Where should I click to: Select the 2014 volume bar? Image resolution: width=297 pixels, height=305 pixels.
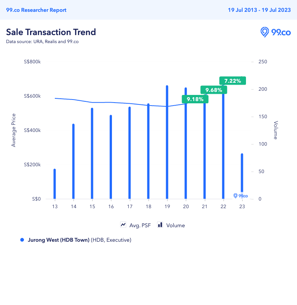73,161
